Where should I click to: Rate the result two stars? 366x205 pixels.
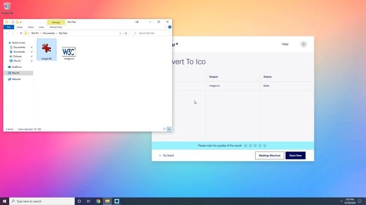250,146
